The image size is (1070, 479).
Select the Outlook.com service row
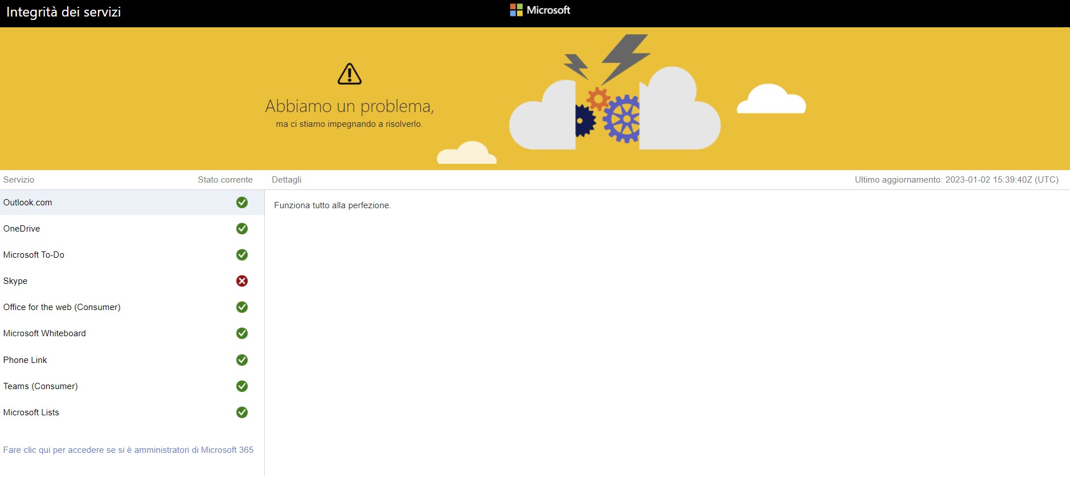[28, 203]
